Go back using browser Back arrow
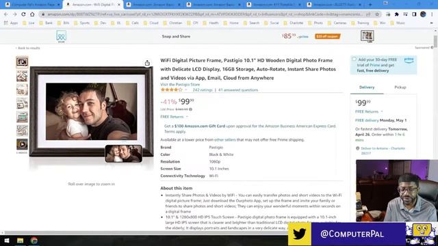 [6, 14]
